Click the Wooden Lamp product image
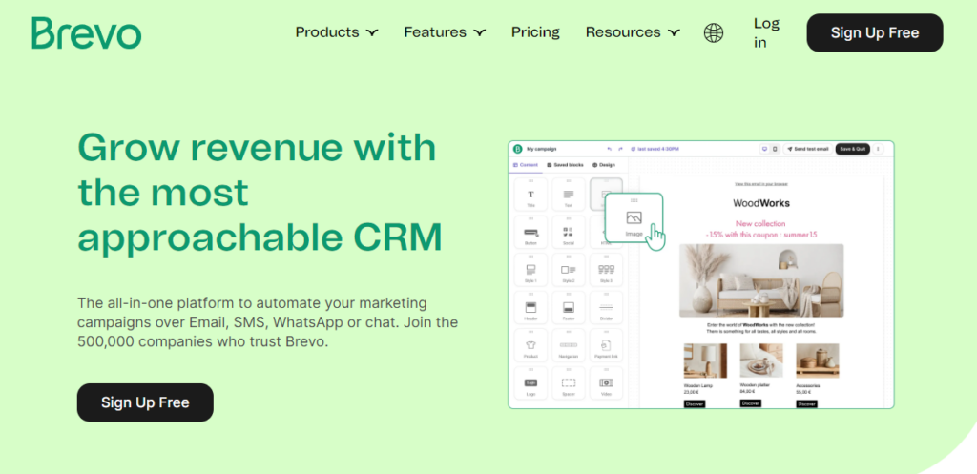 [x=705, y=361]
